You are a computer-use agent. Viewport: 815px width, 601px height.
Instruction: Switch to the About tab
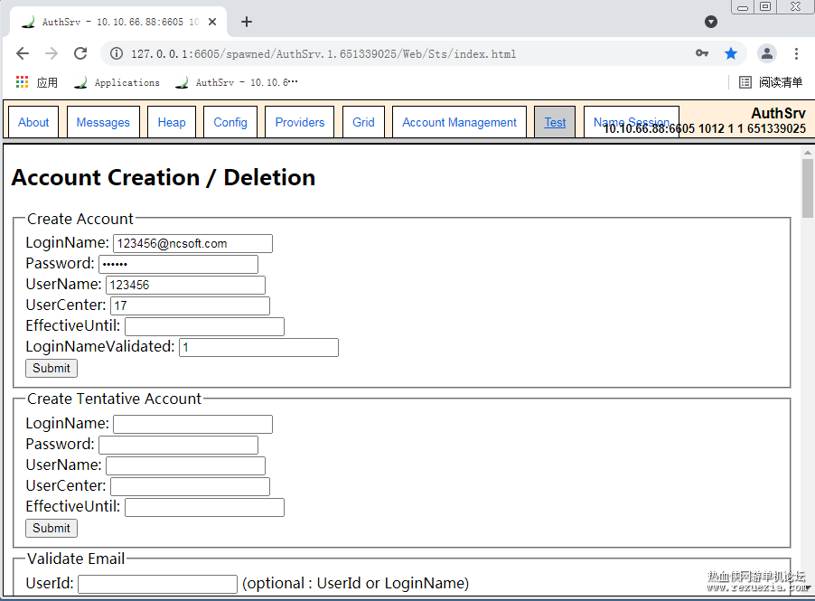33,122
